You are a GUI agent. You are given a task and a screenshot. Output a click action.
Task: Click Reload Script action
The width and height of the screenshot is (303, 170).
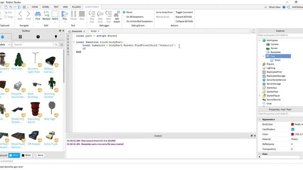click(x=163, y=17)
